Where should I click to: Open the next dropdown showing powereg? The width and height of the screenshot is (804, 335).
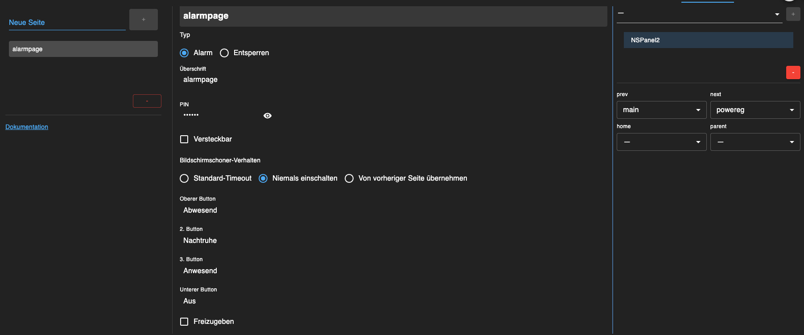(755, 110)
